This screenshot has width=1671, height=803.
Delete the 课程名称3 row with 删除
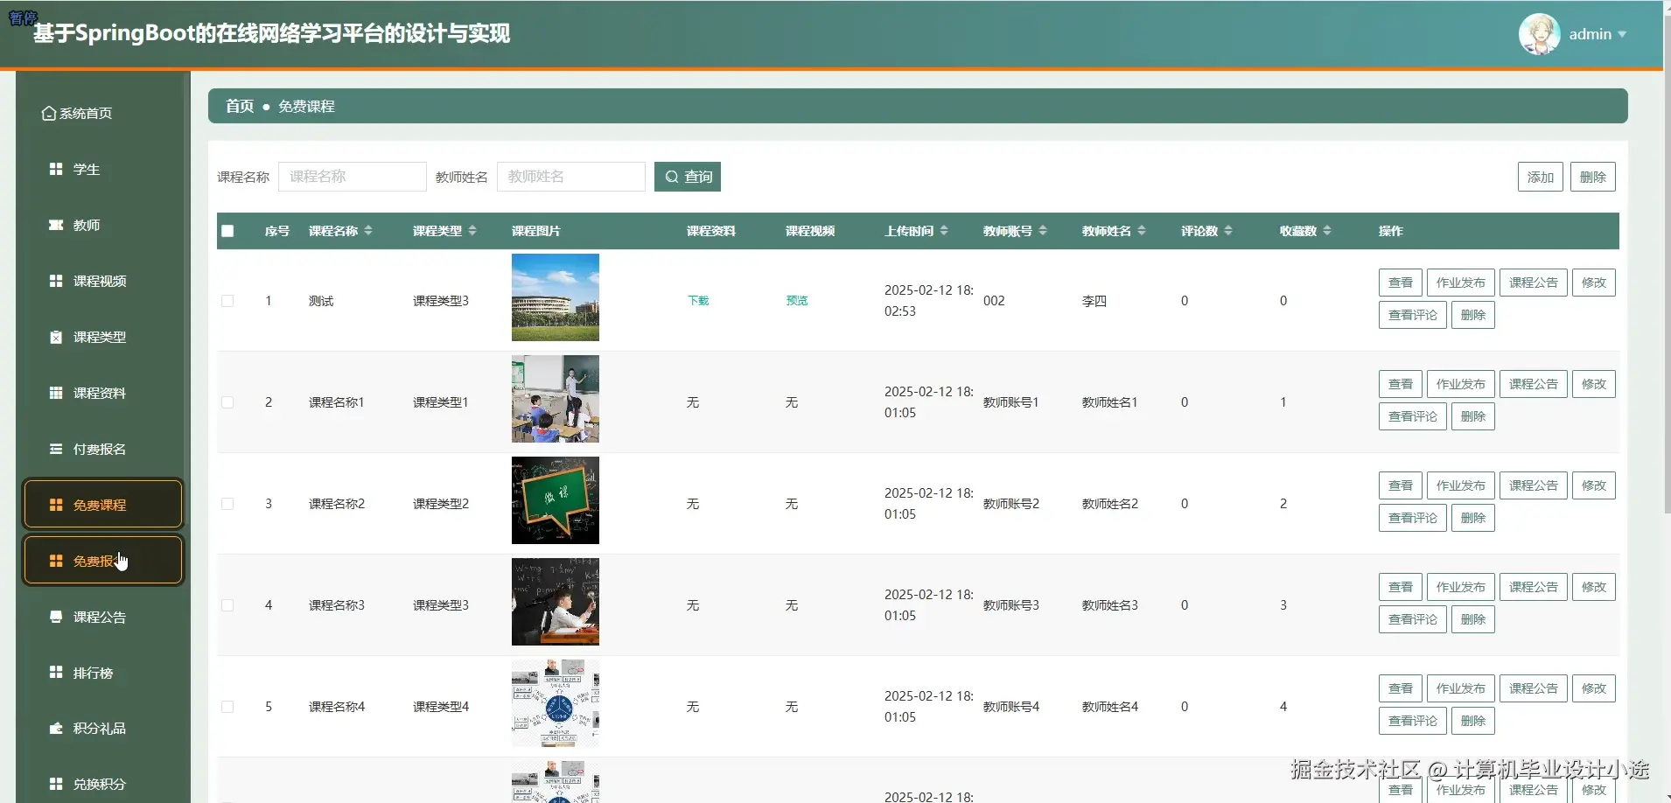1473,619
